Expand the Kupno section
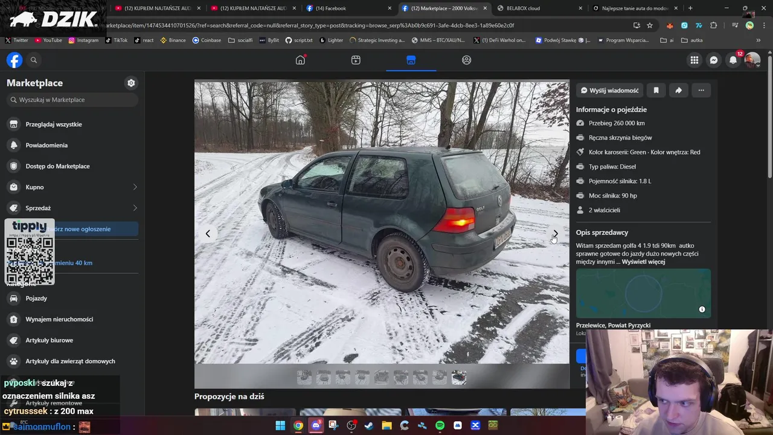The image size is (773, 435). point(72,187)
